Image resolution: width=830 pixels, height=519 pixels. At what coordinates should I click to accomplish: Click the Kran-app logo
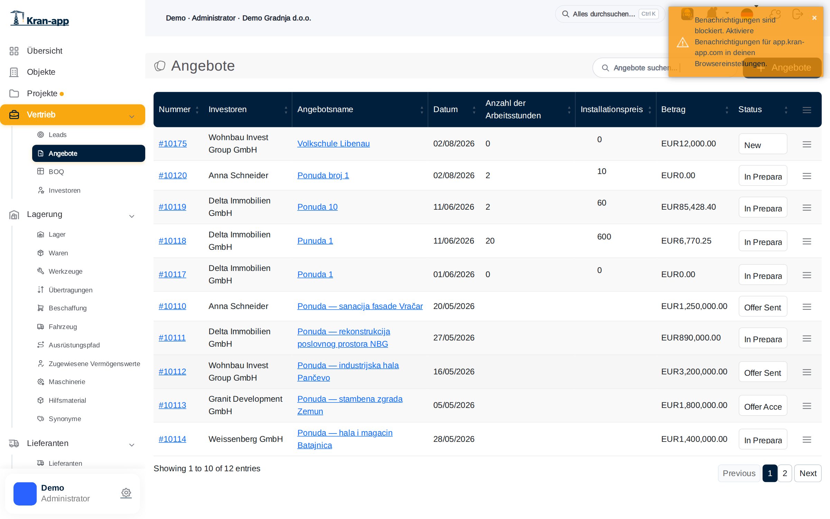pos(40,18)
